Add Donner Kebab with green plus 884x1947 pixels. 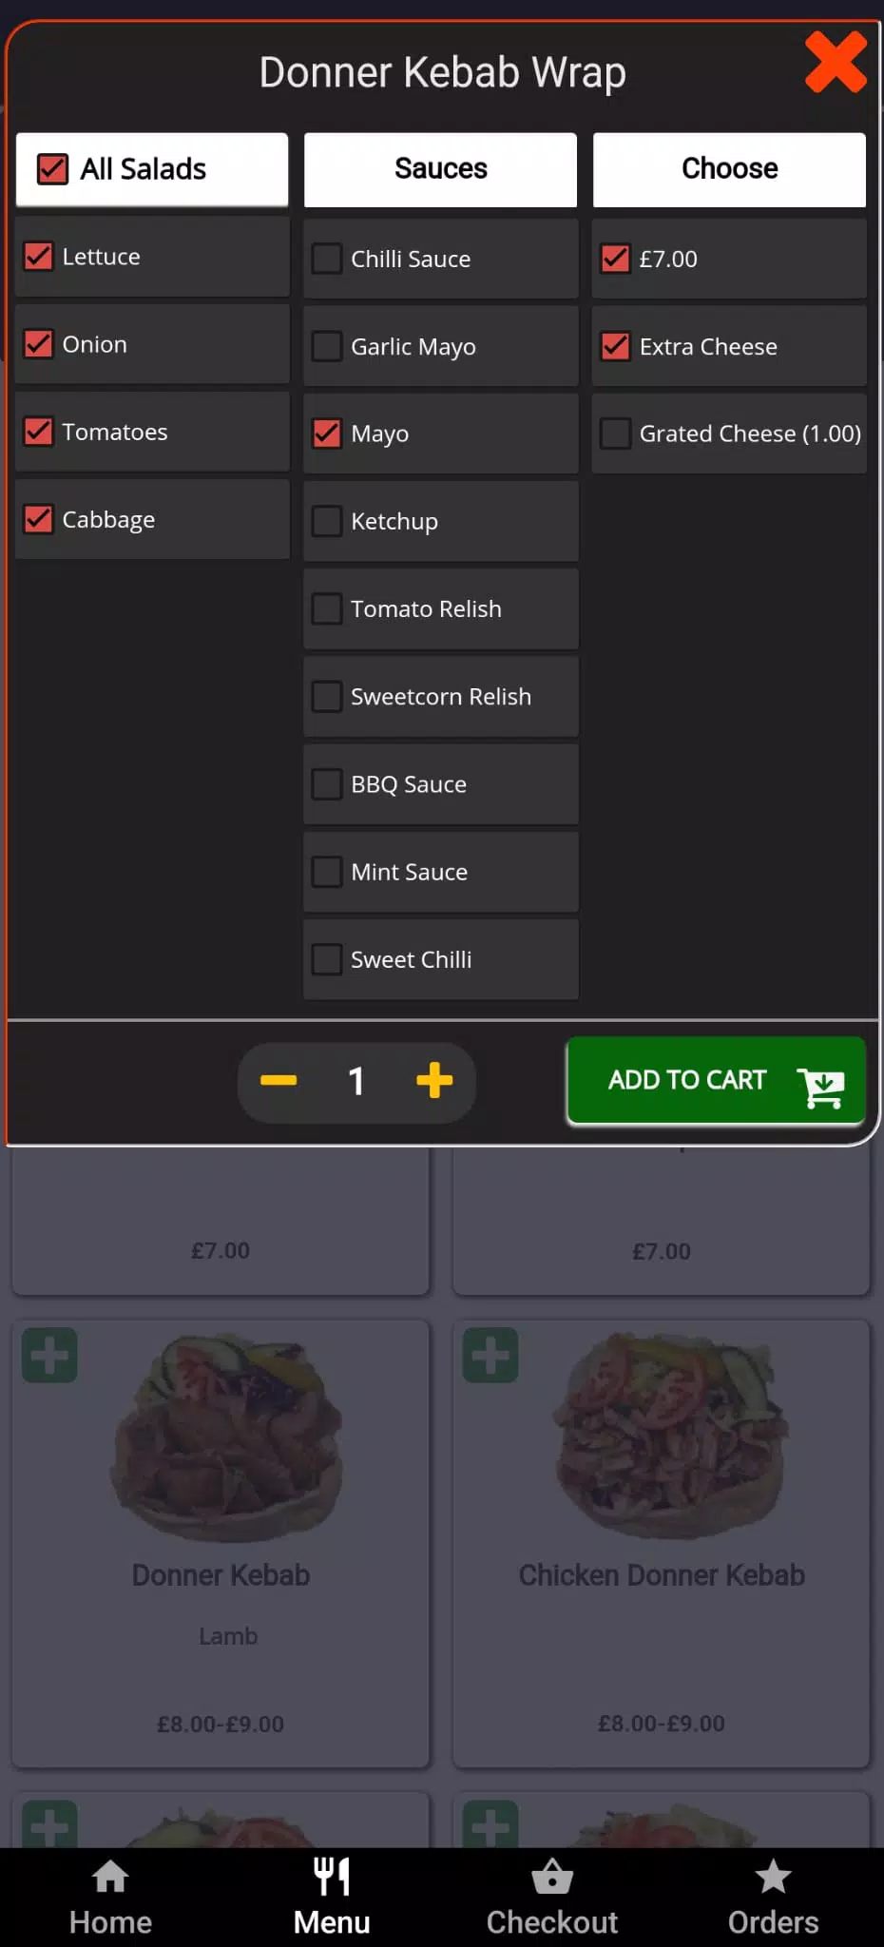(x=49, y=1355)
